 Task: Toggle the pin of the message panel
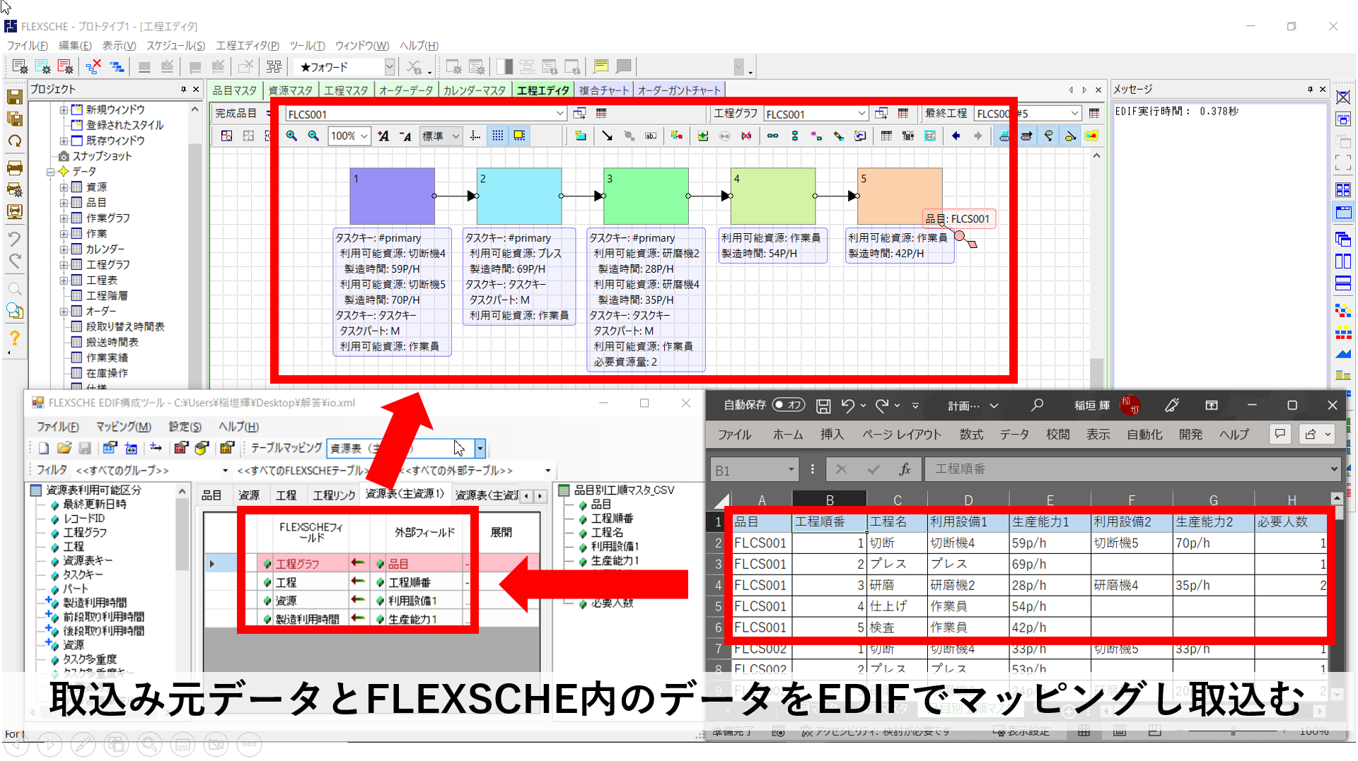click(x=1310, y=89)
